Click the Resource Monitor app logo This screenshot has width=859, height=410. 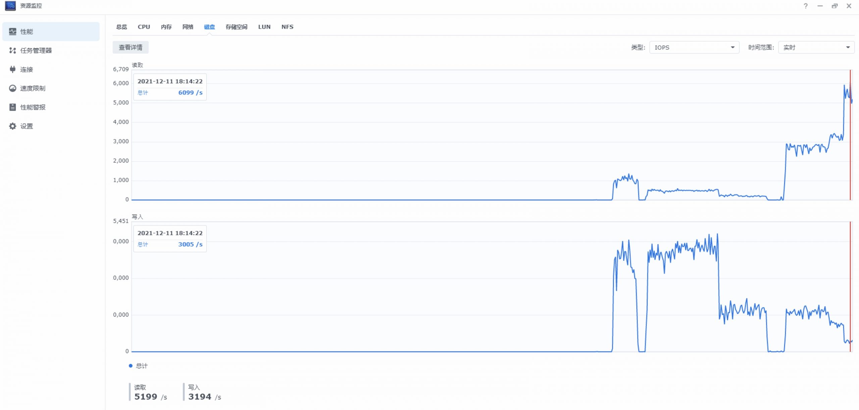pos(10,6)
